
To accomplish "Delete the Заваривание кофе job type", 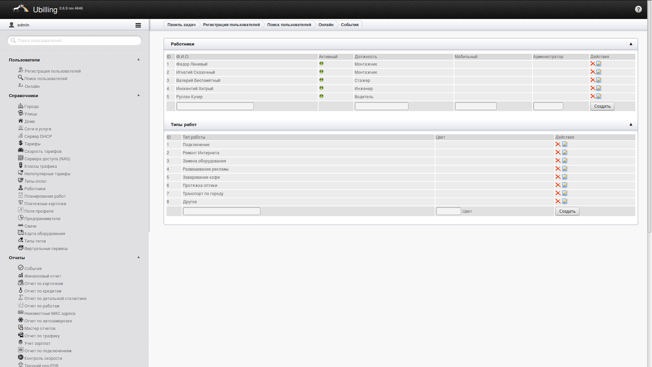I will (558, 177).
